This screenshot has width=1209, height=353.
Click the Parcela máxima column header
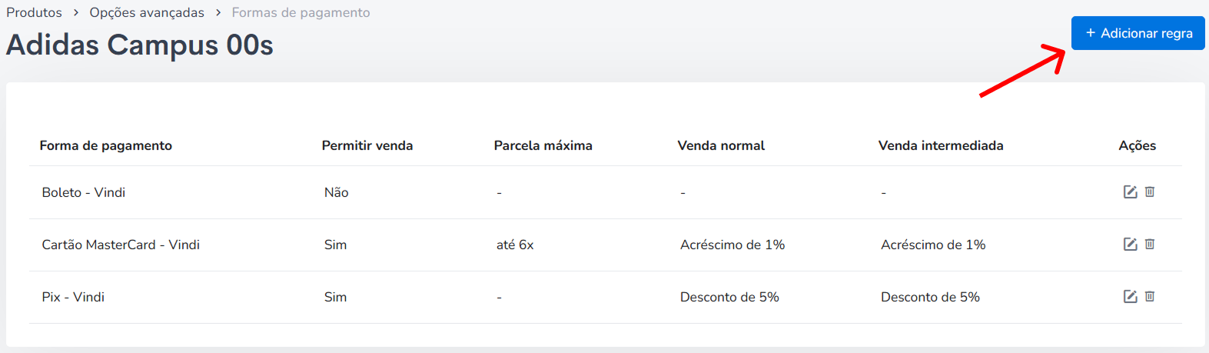(x=543, y=145)
